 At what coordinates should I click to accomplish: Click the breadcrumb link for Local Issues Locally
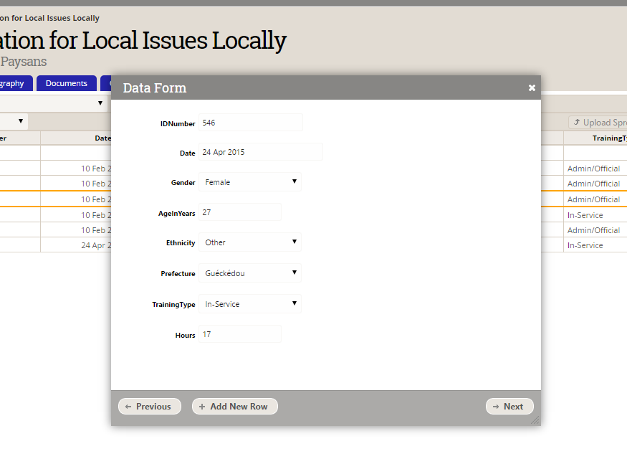pyautogui.click(x=49, y=18)
